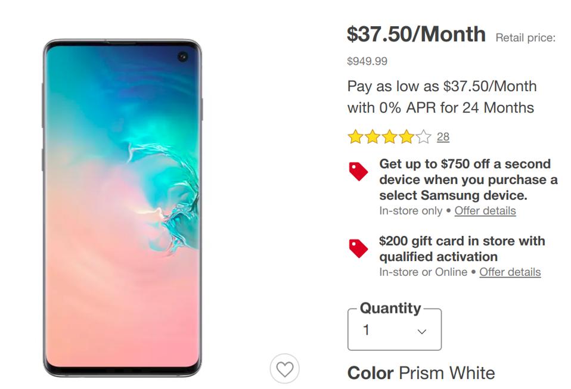This screenshot has height=389, width=571.
Task: Open Offer details for the $200 gift card
Action: pos(510,272)
